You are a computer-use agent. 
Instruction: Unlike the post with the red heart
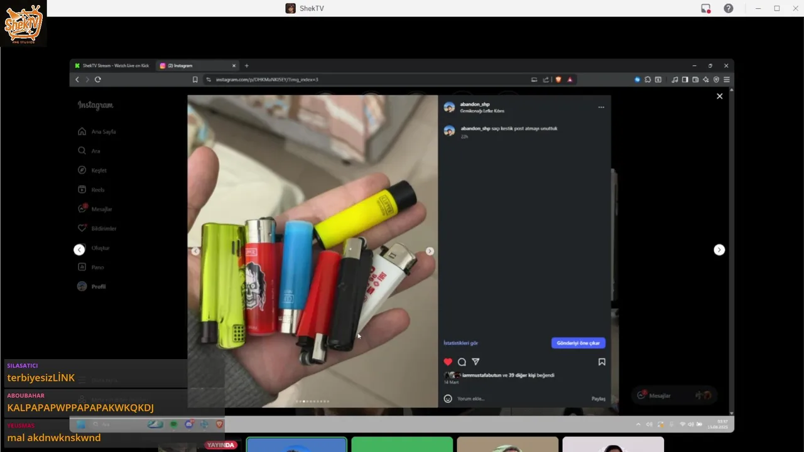(448, 362)
